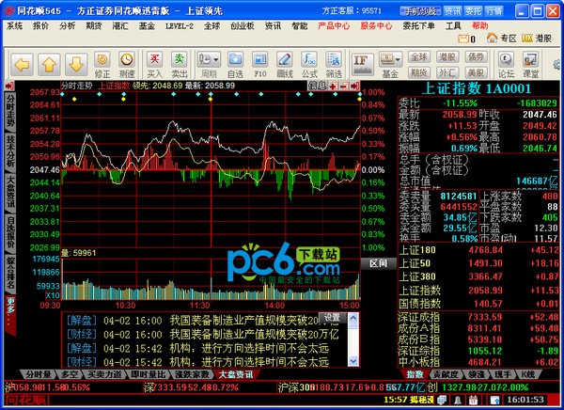Click the 全球 toolbar button
Image resolution: width=564 pixels, height=410 pixels.
[418, 56]
